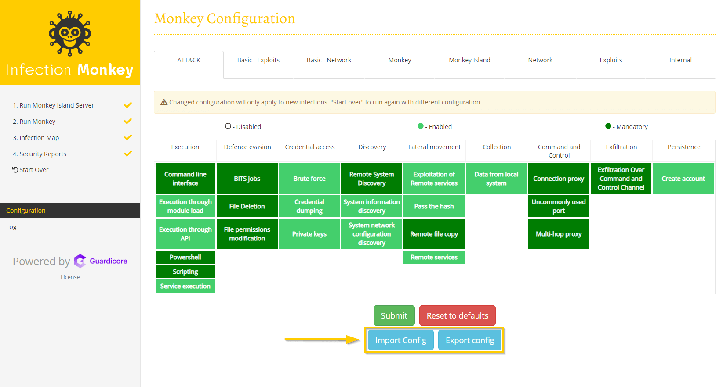Click checkmark next to Run Monkey Island Server
Screen dimensions: 723x387
[x=128, y=105]
